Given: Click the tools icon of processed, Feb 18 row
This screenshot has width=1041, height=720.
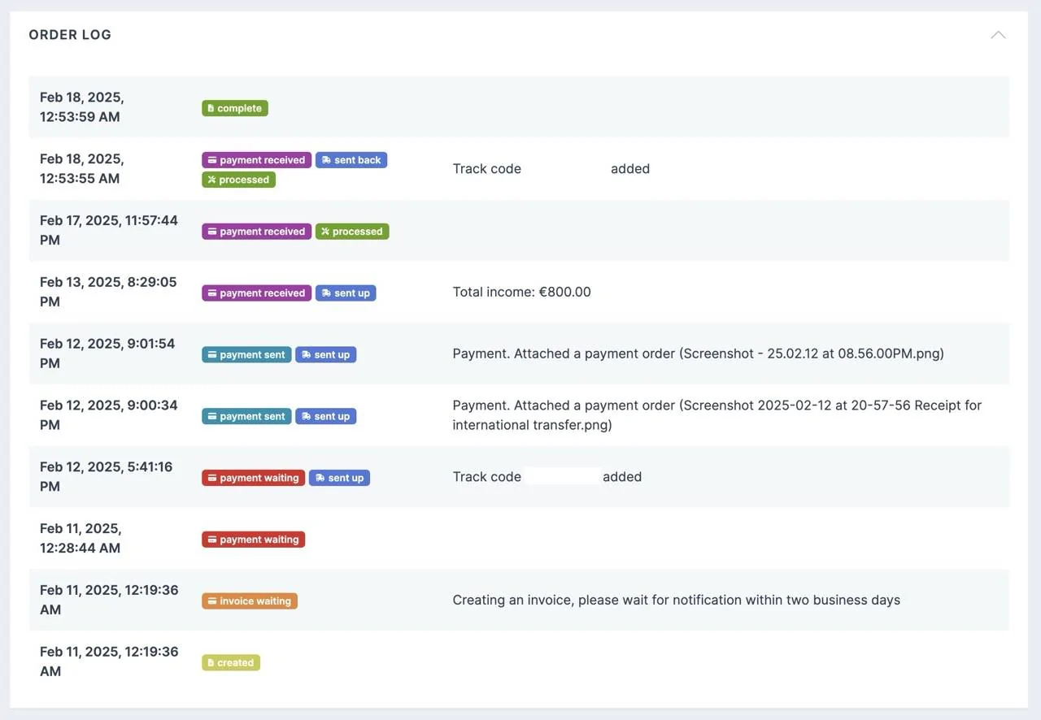Looking at the screenshot, I should pos(211,180).
